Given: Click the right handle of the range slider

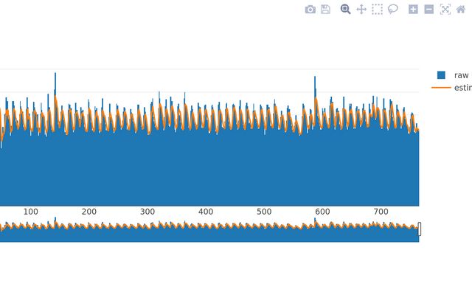Looking at the screenshot, I should pos(419,229).
